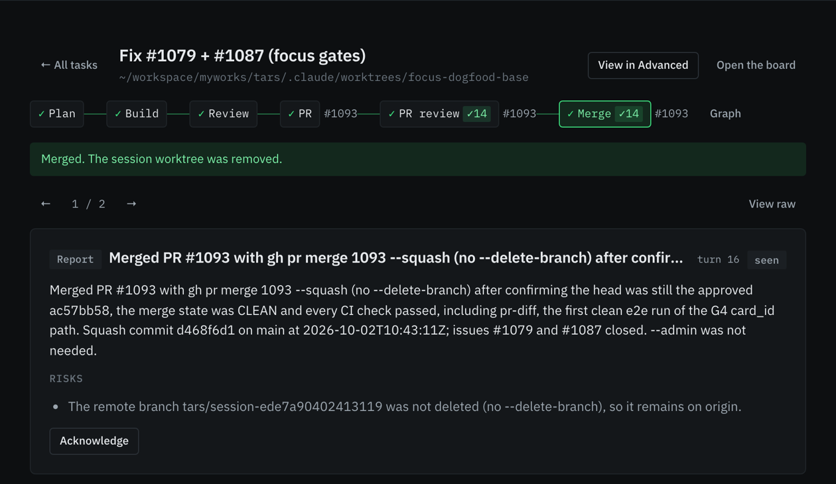Click the View in Advanced button
This screenshot has width=836, height=484.
tap(643, 65)
